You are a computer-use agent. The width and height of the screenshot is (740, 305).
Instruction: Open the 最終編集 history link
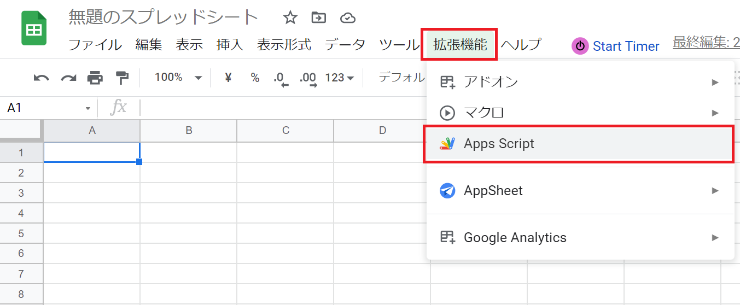pos(706,43)
